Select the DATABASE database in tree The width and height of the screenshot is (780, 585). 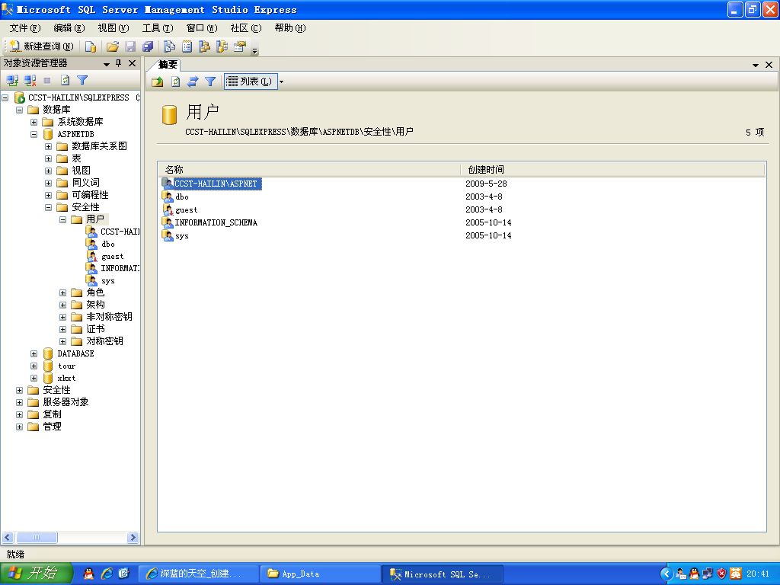coord(75,353)
